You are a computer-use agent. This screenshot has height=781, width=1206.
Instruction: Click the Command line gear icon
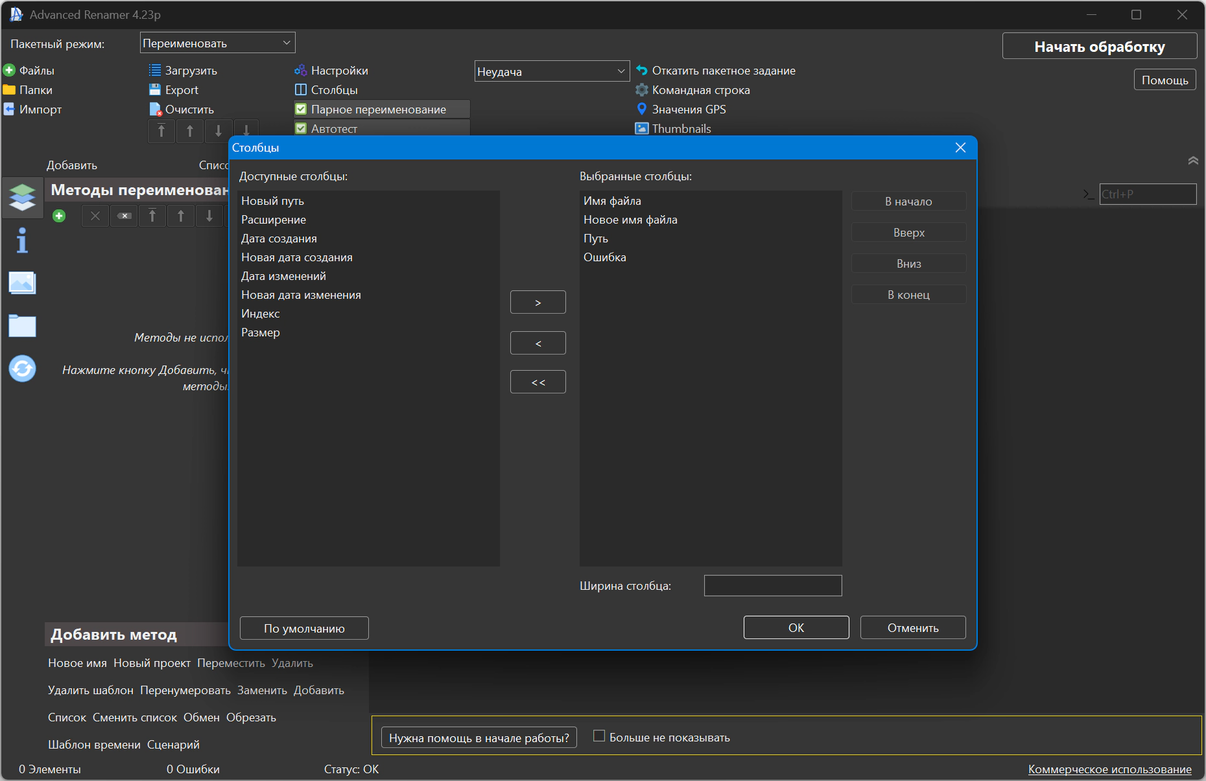tap(642, 89)
